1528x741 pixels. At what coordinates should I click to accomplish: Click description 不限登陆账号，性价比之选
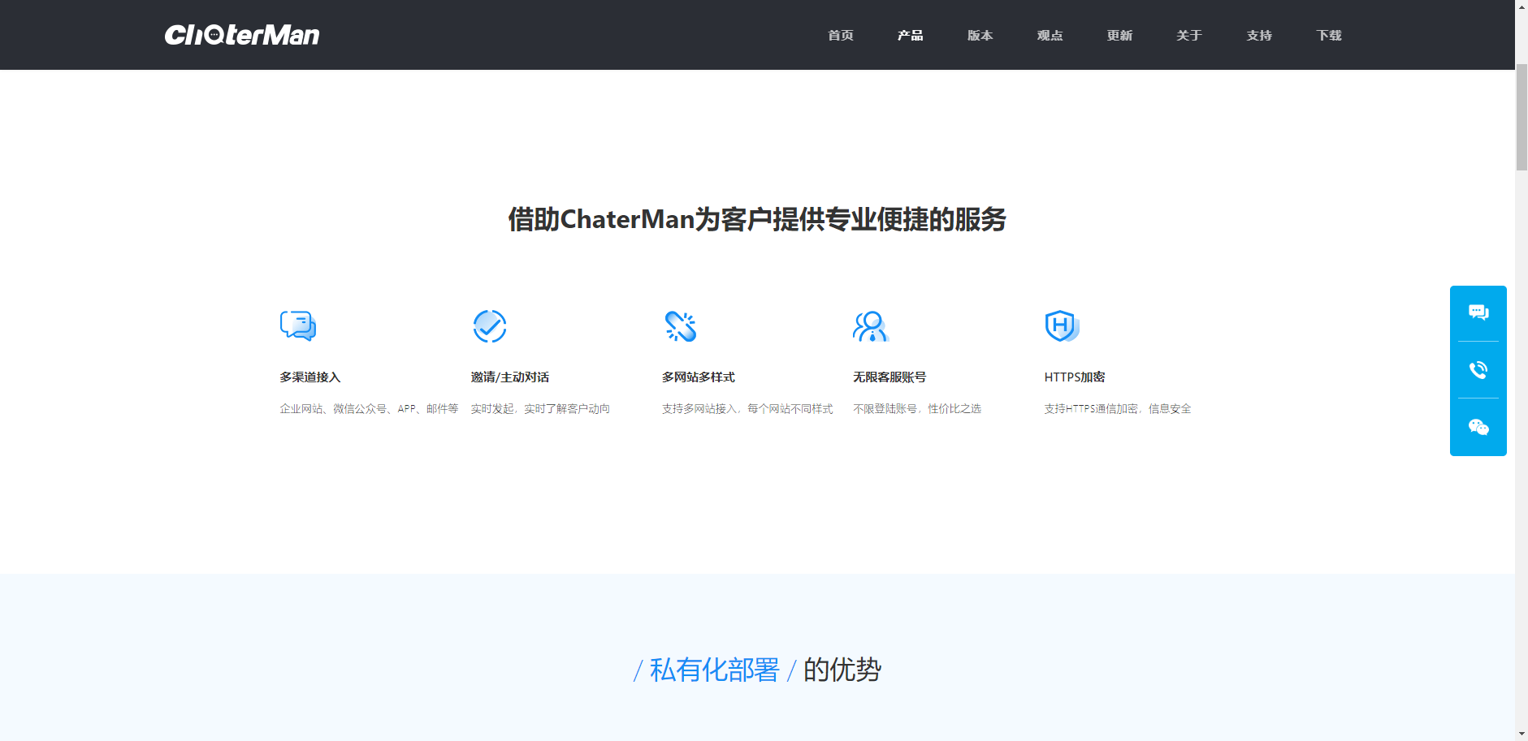point(917,409)
